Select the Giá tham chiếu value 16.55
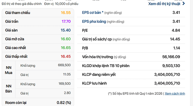This screenshot has width=193, height=106. coord(66,13)
